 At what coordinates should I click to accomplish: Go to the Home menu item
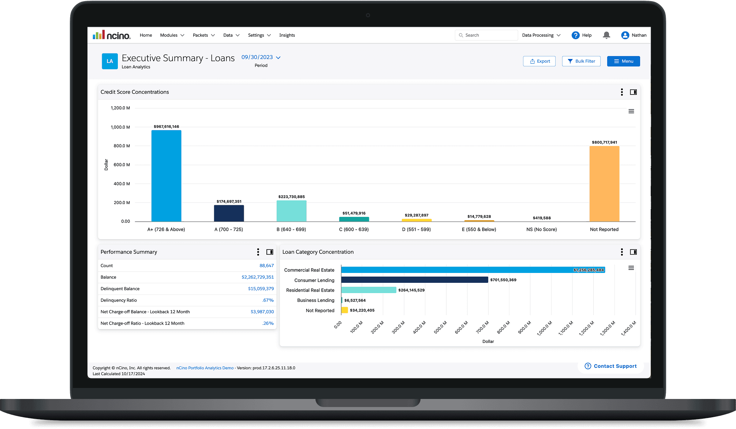coord(146,35)
